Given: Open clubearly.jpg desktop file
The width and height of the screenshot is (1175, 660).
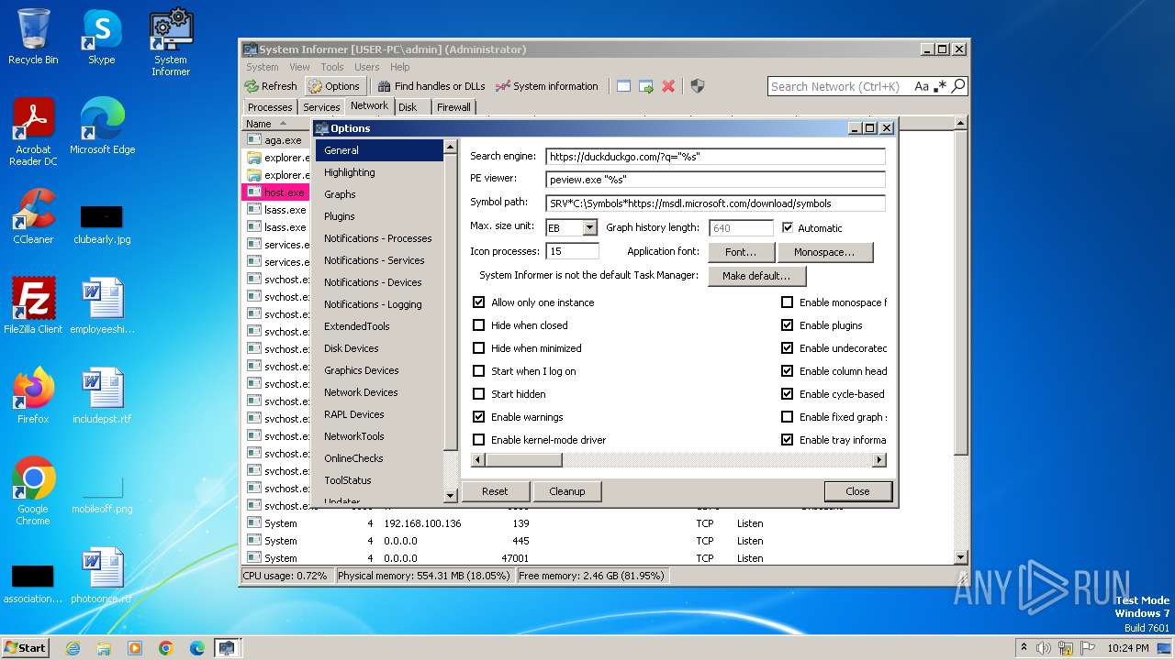Looking at the screenshot, I should (x=102, y=225).
